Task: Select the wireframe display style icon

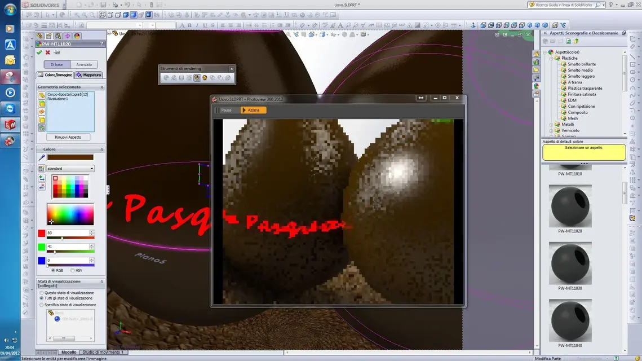Action: click(103, 15)
